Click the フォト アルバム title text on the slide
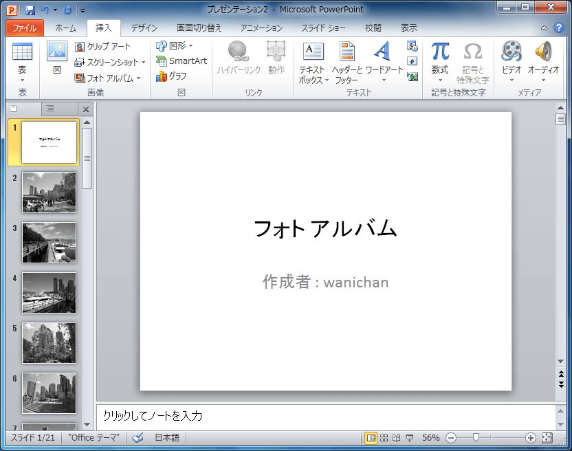 tap(325, 229)
